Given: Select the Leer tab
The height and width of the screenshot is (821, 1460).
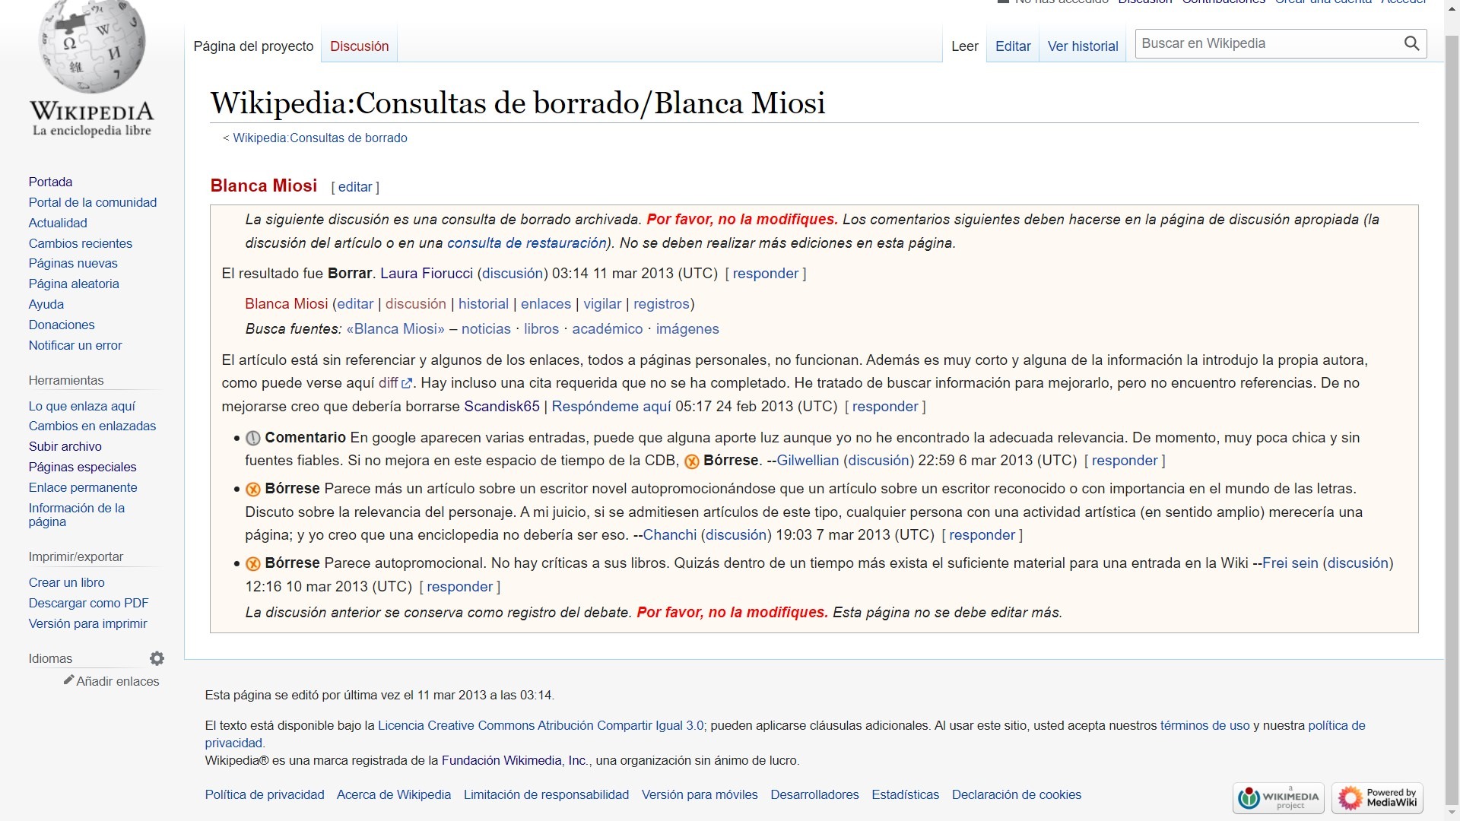Looking at the screenshot, I should click(964, 46).
